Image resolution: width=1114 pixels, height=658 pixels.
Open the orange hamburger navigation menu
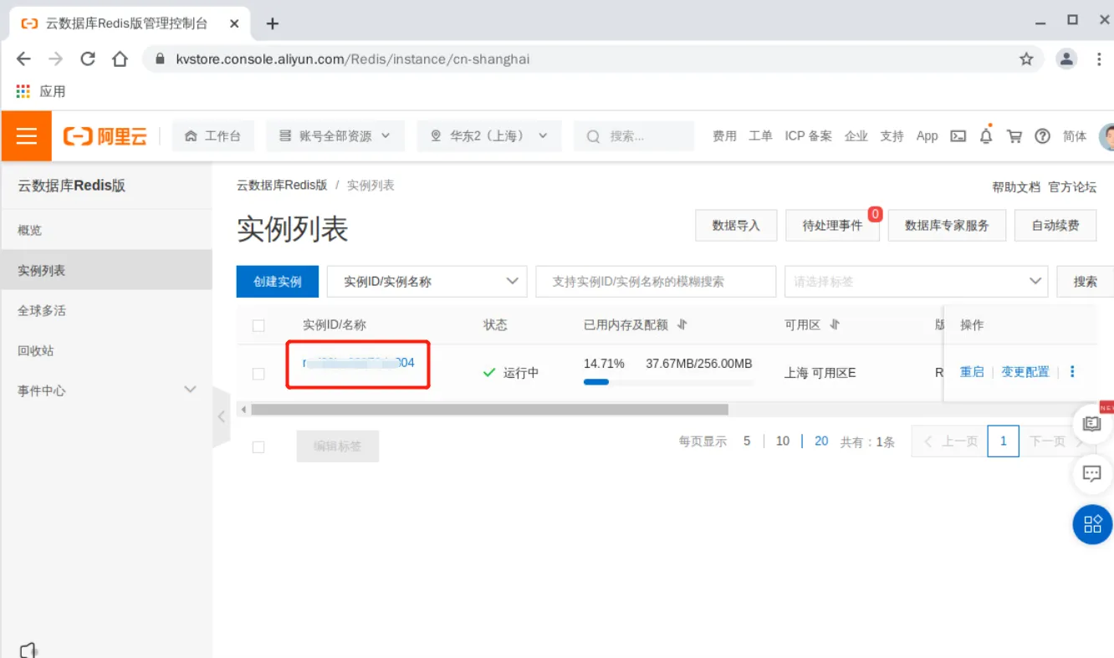pos(27,135)
